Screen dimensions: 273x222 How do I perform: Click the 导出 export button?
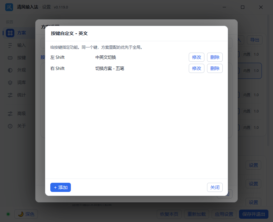tap(254, 40)
